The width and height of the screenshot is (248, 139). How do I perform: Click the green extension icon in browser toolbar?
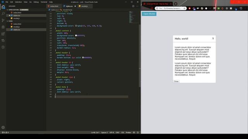pyautogui.click(x=219, y=8)
